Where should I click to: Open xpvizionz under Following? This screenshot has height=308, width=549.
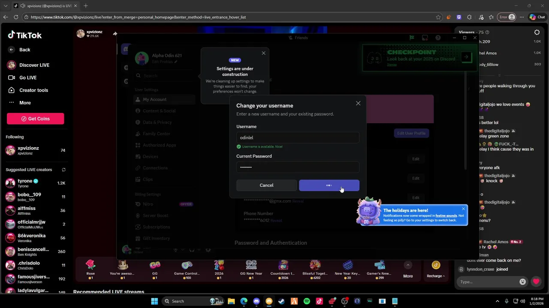[x=36, y=150]
